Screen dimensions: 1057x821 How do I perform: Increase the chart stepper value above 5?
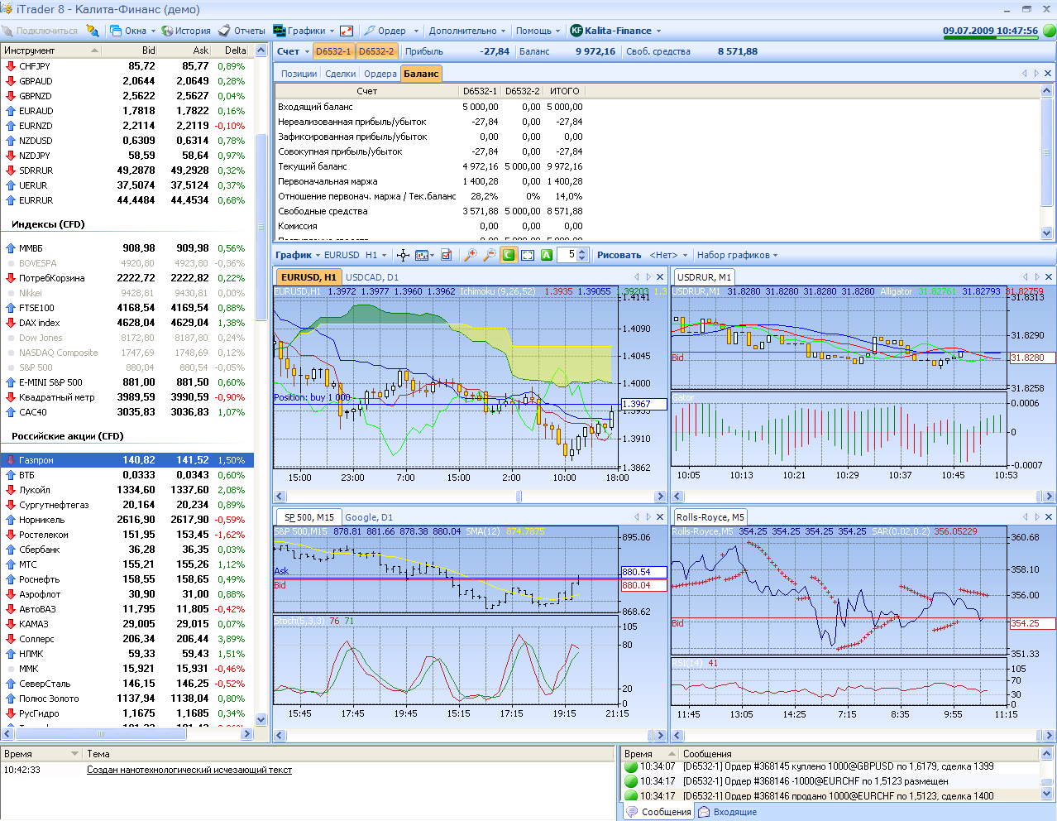point(582,252)
